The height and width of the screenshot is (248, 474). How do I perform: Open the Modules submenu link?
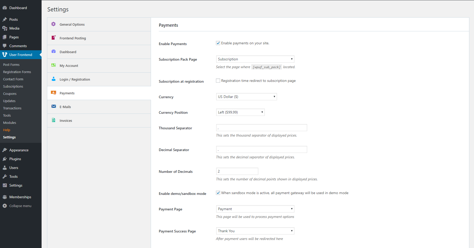[x=10, y=123]
